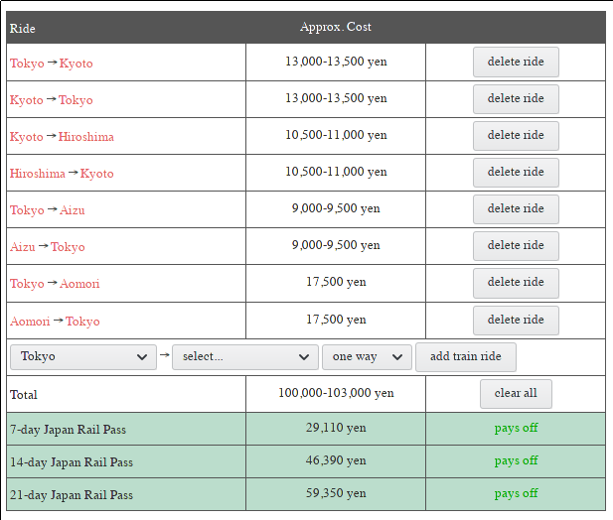Select the '29,110 yen' pass price
This screenshot has width=613, height=520.
[336, 428]
